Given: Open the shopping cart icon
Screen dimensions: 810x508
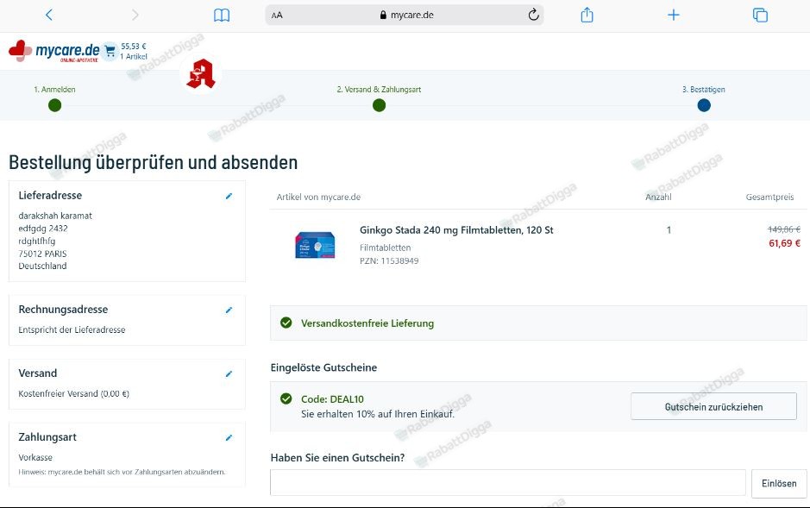Looking at the screenshot, I should 110,51.
